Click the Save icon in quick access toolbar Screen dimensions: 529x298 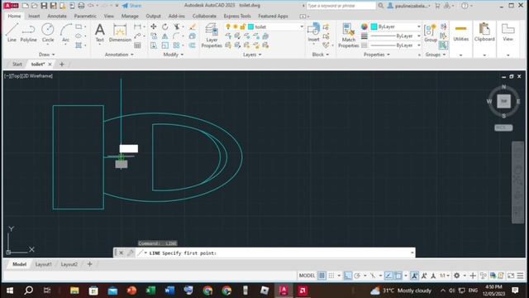tap(44, 6)
